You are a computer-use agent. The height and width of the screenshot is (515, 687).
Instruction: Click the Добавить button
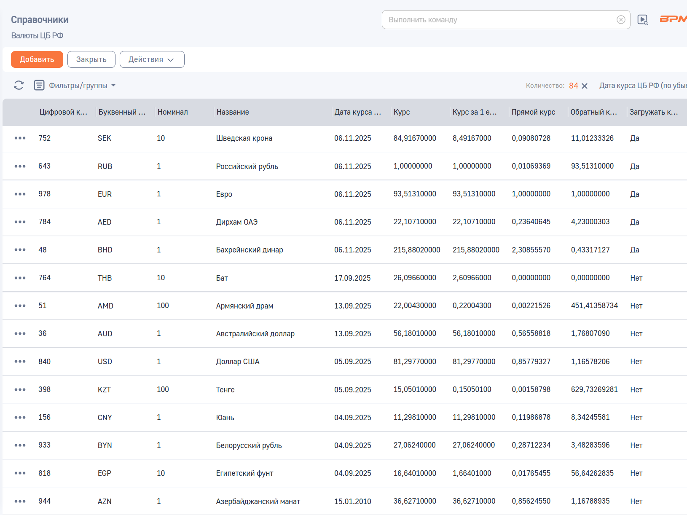tap(37, 59)
